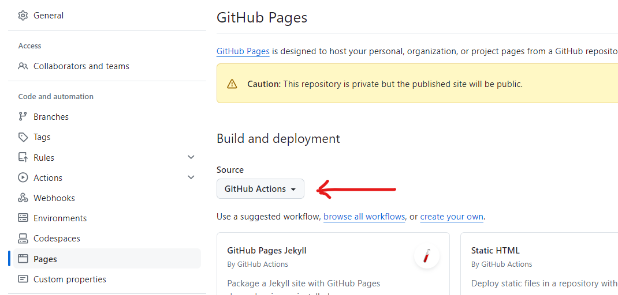Click the Webhooks icon
The width and height of the screenshot is (618, 295).
click(23, 198)
